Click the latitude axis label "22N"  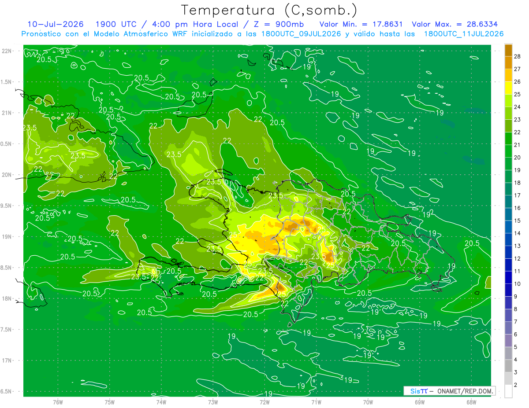(7, 51)
